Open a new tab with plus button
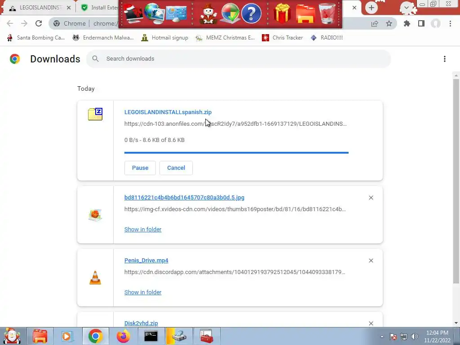The height and width of the screenshot is (345, 460). coord(371,8)
